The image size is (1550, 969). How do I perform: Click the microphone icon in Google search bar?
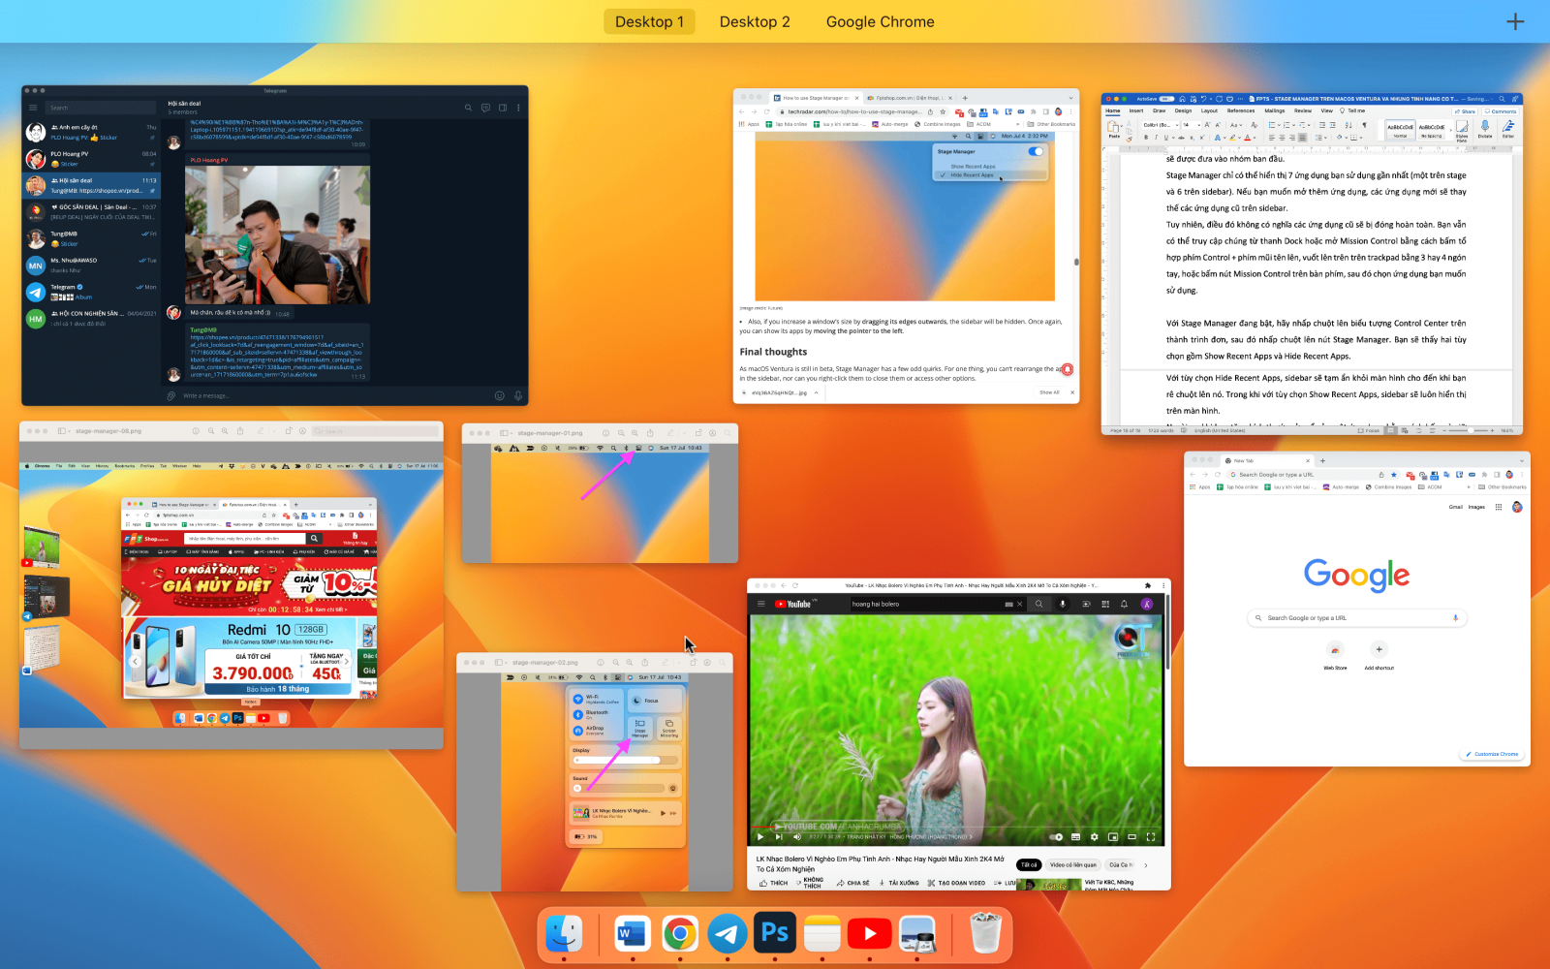pos(1456,617)
